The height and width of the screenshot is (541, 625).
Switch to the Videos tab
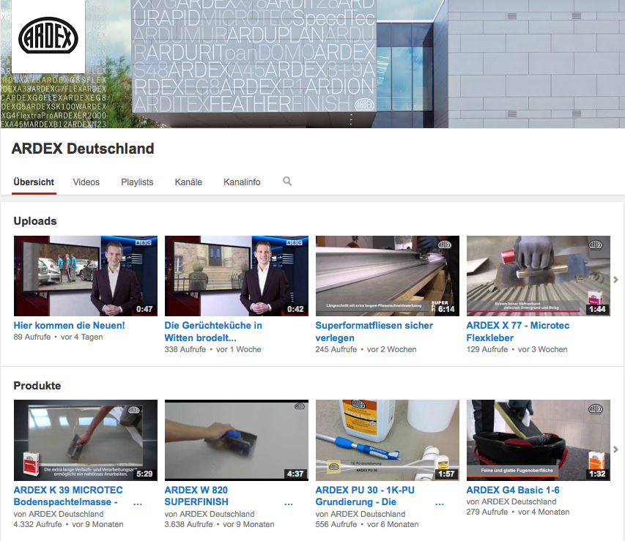pos(86,182)
